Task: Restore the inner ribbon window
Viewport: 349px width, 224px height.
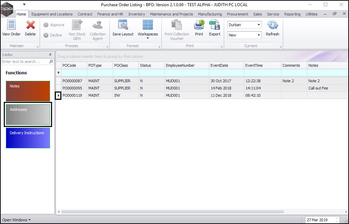Action: [x=335, y=14]
